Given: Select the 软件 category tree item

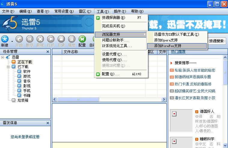Looking at the screenshot, I should click(x=27, y=72).
